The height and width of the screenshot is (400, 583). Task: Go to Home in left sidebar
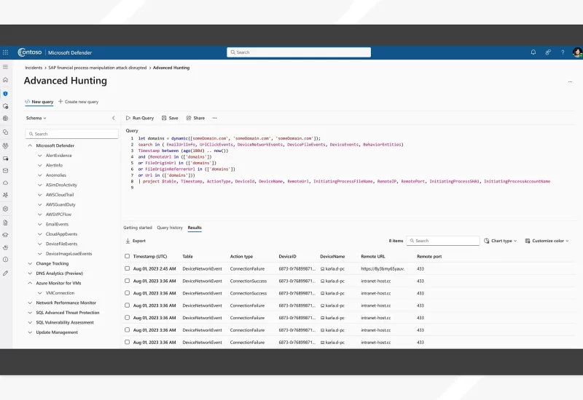tap(5, 80)
